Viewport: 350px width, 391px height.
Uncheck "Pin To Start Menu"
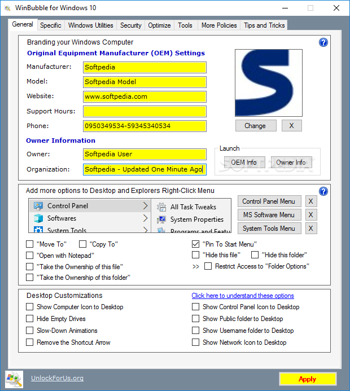[x=195, y=244]
